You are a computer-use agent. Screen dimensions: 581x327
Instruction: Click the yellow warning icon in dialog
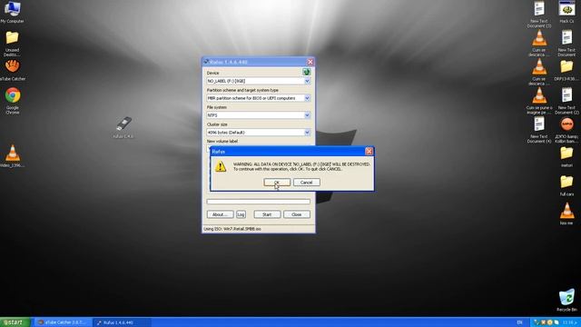tap(221, 166)
